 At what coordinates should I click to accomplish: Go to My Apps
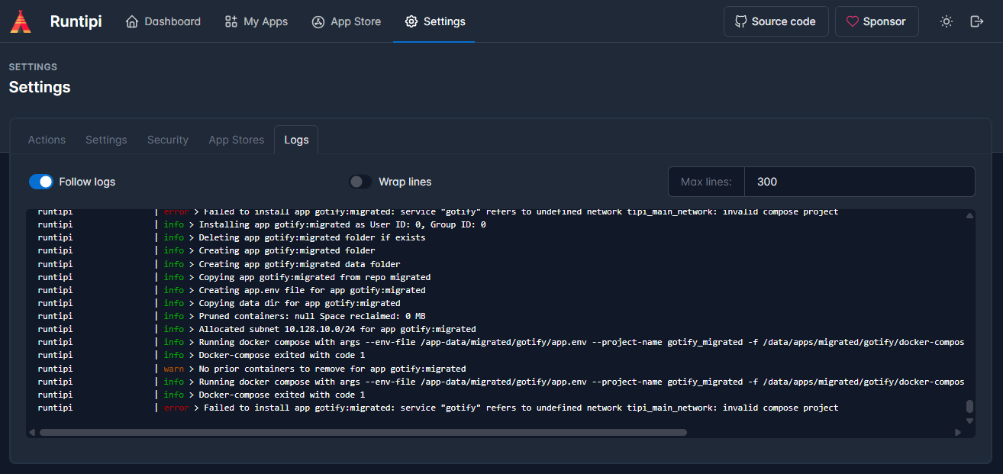256,21
